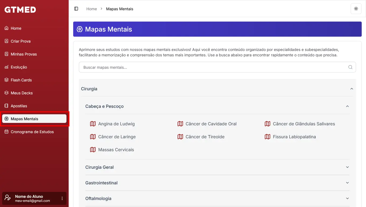Click the map icon next to Fissura Labiopalatina
This screenshot has height=207, width=366.
[x=268, y=137]
